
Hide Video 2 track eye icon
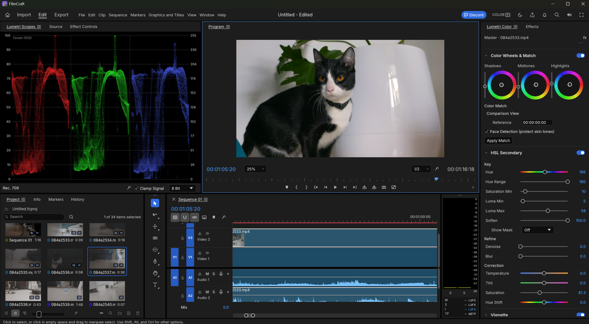[207, 234]
